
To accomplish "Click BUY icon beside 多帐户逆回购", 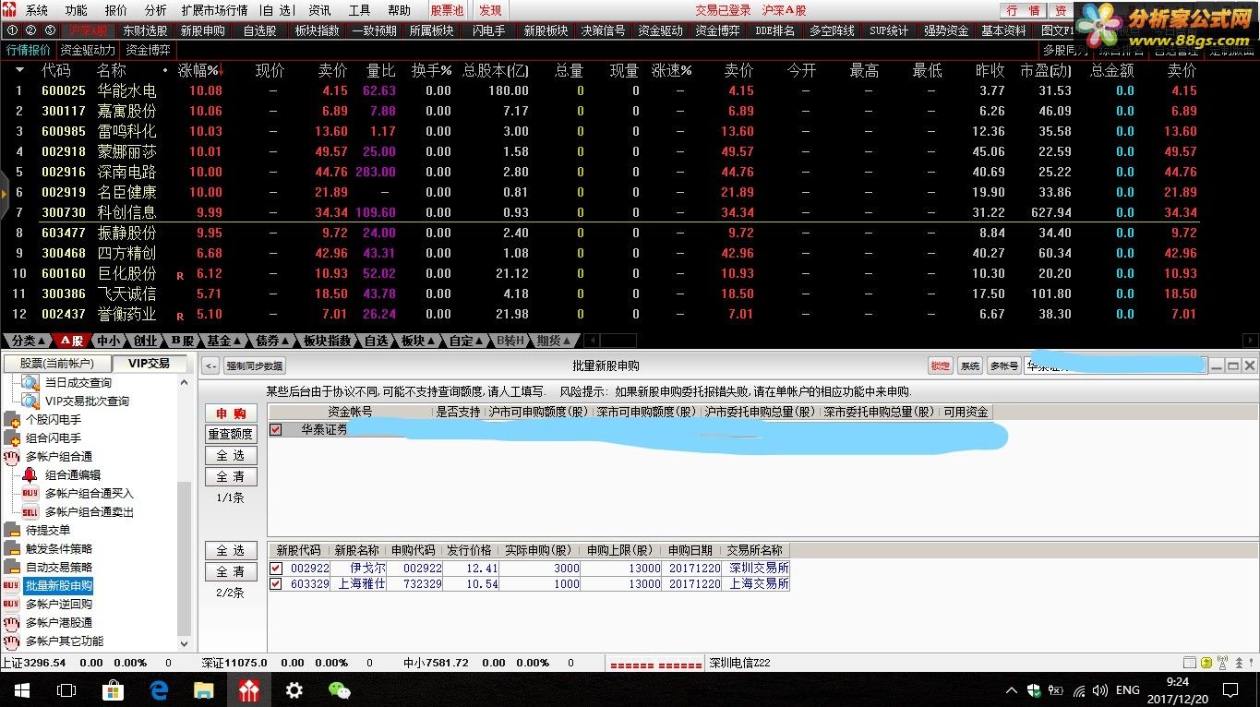I will [12, 604].
